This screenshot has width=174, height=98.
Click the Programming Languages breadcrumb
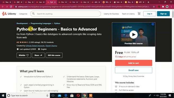(41, 23)
